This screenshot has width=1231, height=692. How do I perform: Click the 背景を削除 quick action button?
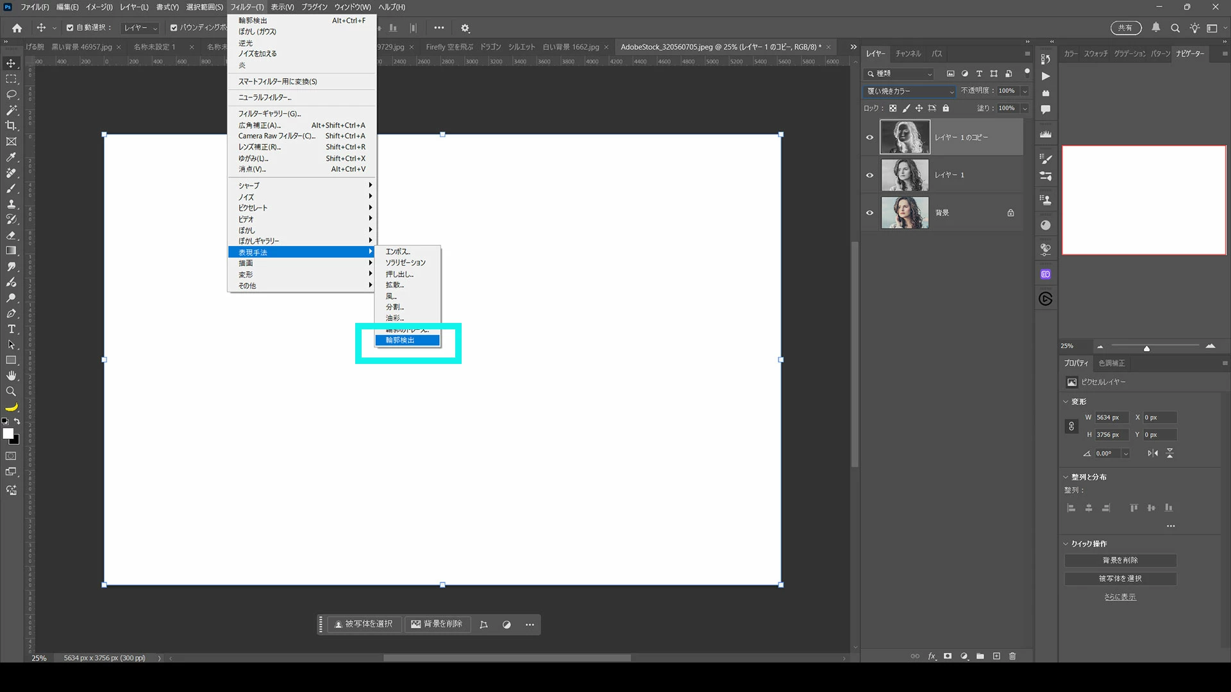(1120, 560)
